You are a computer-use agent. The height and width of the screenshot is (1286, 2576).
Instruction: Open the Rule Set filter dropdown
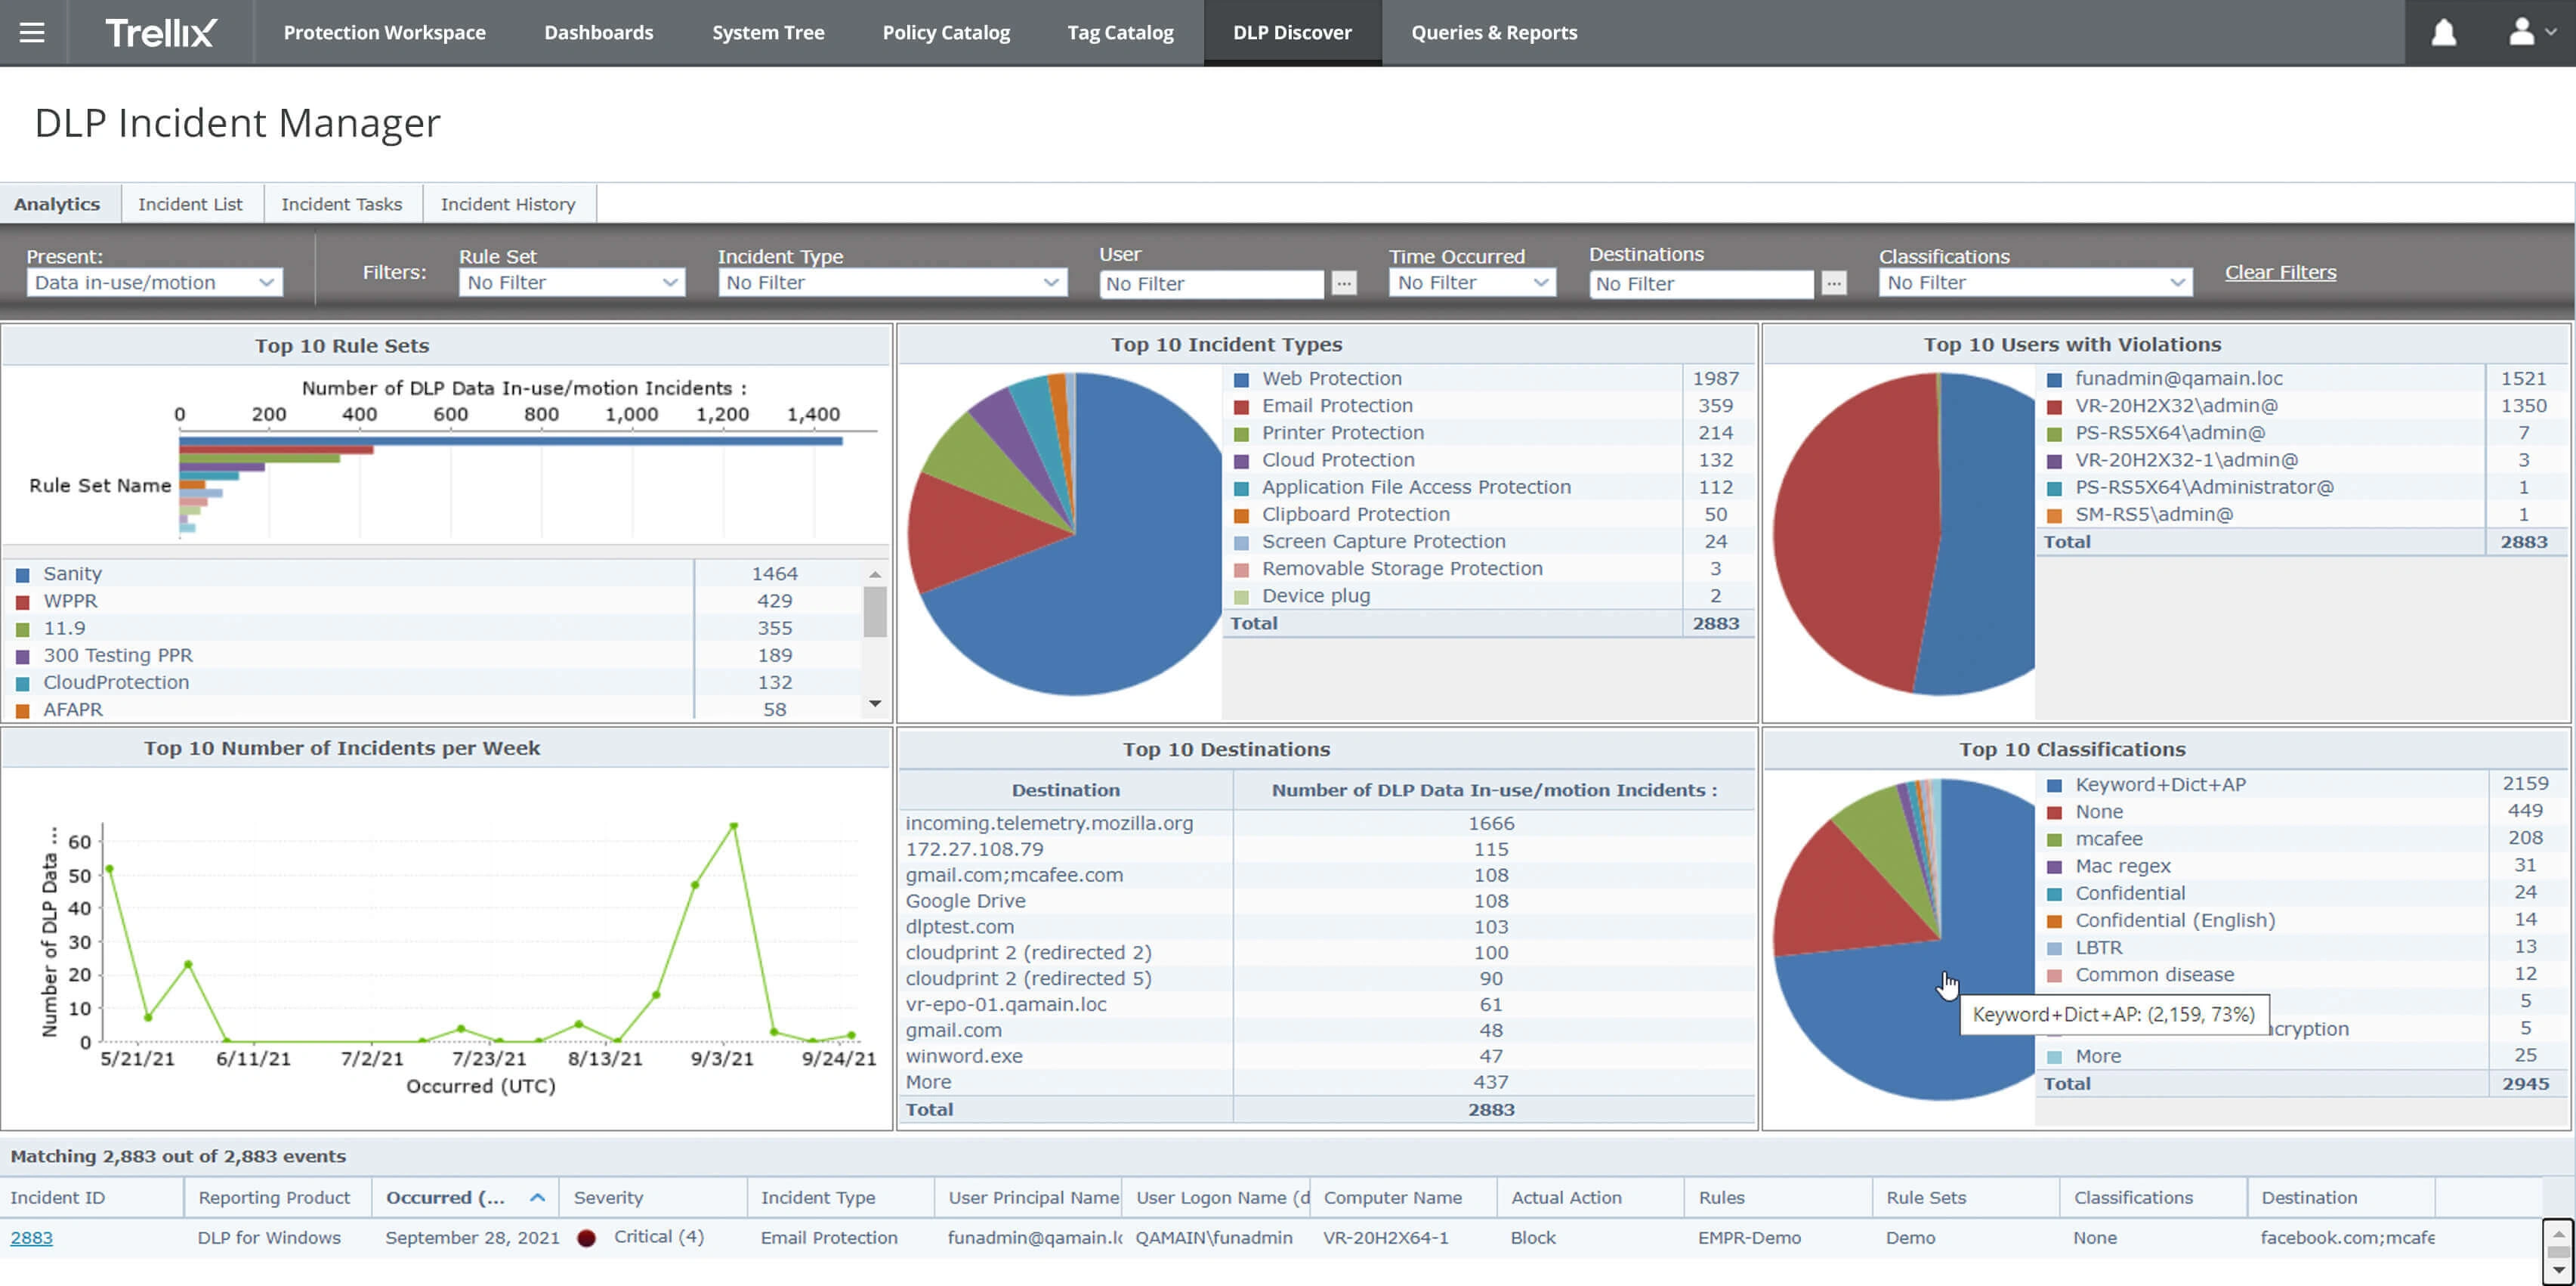tap(572, 283)
